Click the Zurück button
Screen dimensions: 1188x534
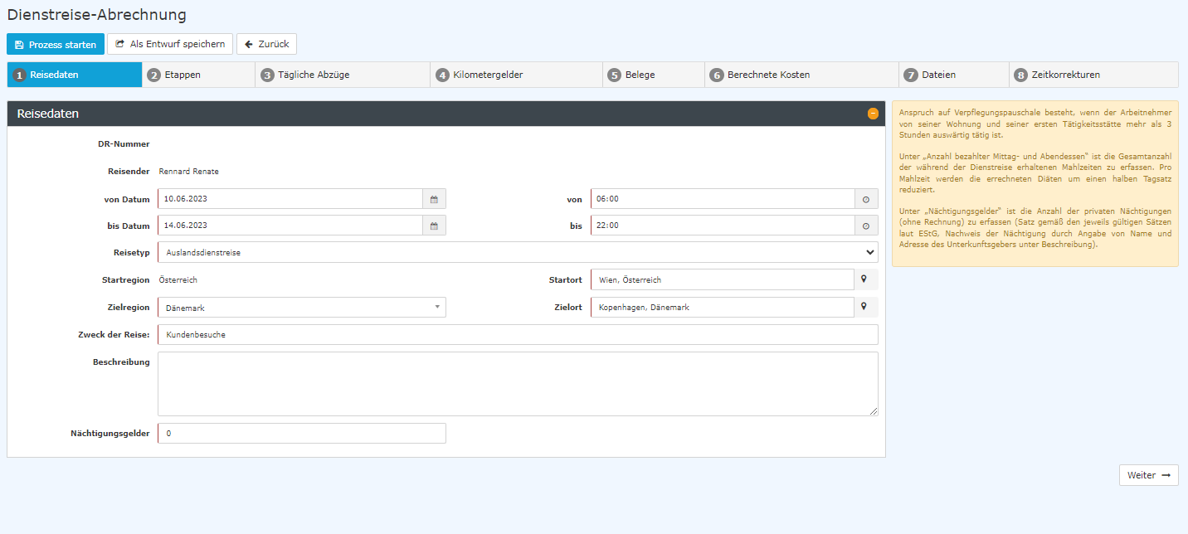(x=266, y=44)
